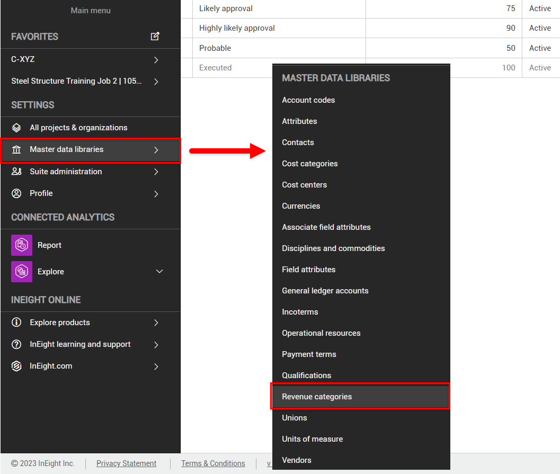This screenshot has height=474, width=560.
Task: Open the Terms & Conditions link
Action: [213, 463]
